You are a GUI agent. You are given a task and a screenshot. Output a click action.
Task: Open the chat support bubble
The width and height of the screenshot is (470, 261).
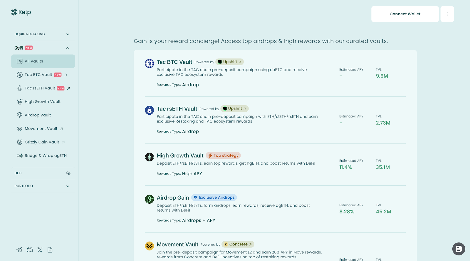pyautogui.click(x=459, y=249)
